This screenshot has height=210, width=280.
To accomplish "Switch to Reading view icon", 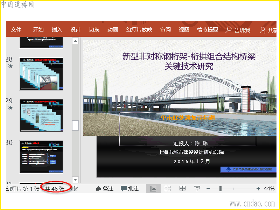I will point(182,189).
